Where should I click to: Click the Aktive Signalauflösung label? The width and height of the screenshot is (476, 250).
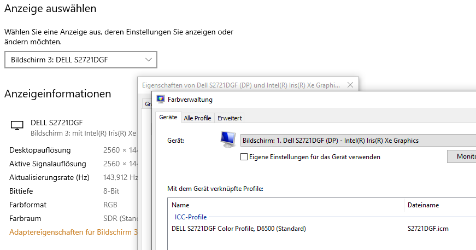coord(48,164)
